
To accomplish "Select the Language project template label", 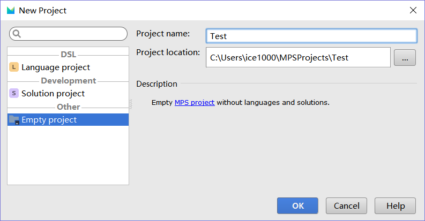I will click(56, 67).
